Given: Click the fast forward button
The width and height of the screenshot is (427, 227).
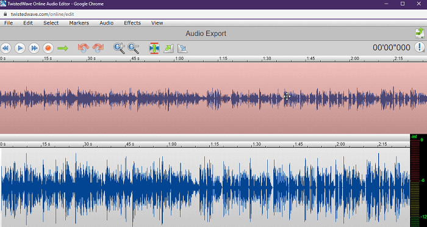Looking at the screenshot, I should [34, 48].
